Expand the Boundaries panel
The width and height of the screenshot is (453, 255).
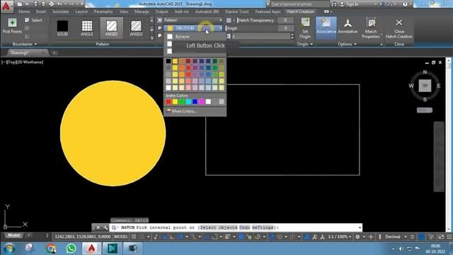pyautogui.click(x=25, y=44)
